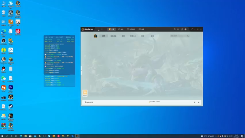Click the WeGame refresh arrow icon

(102, 29)
